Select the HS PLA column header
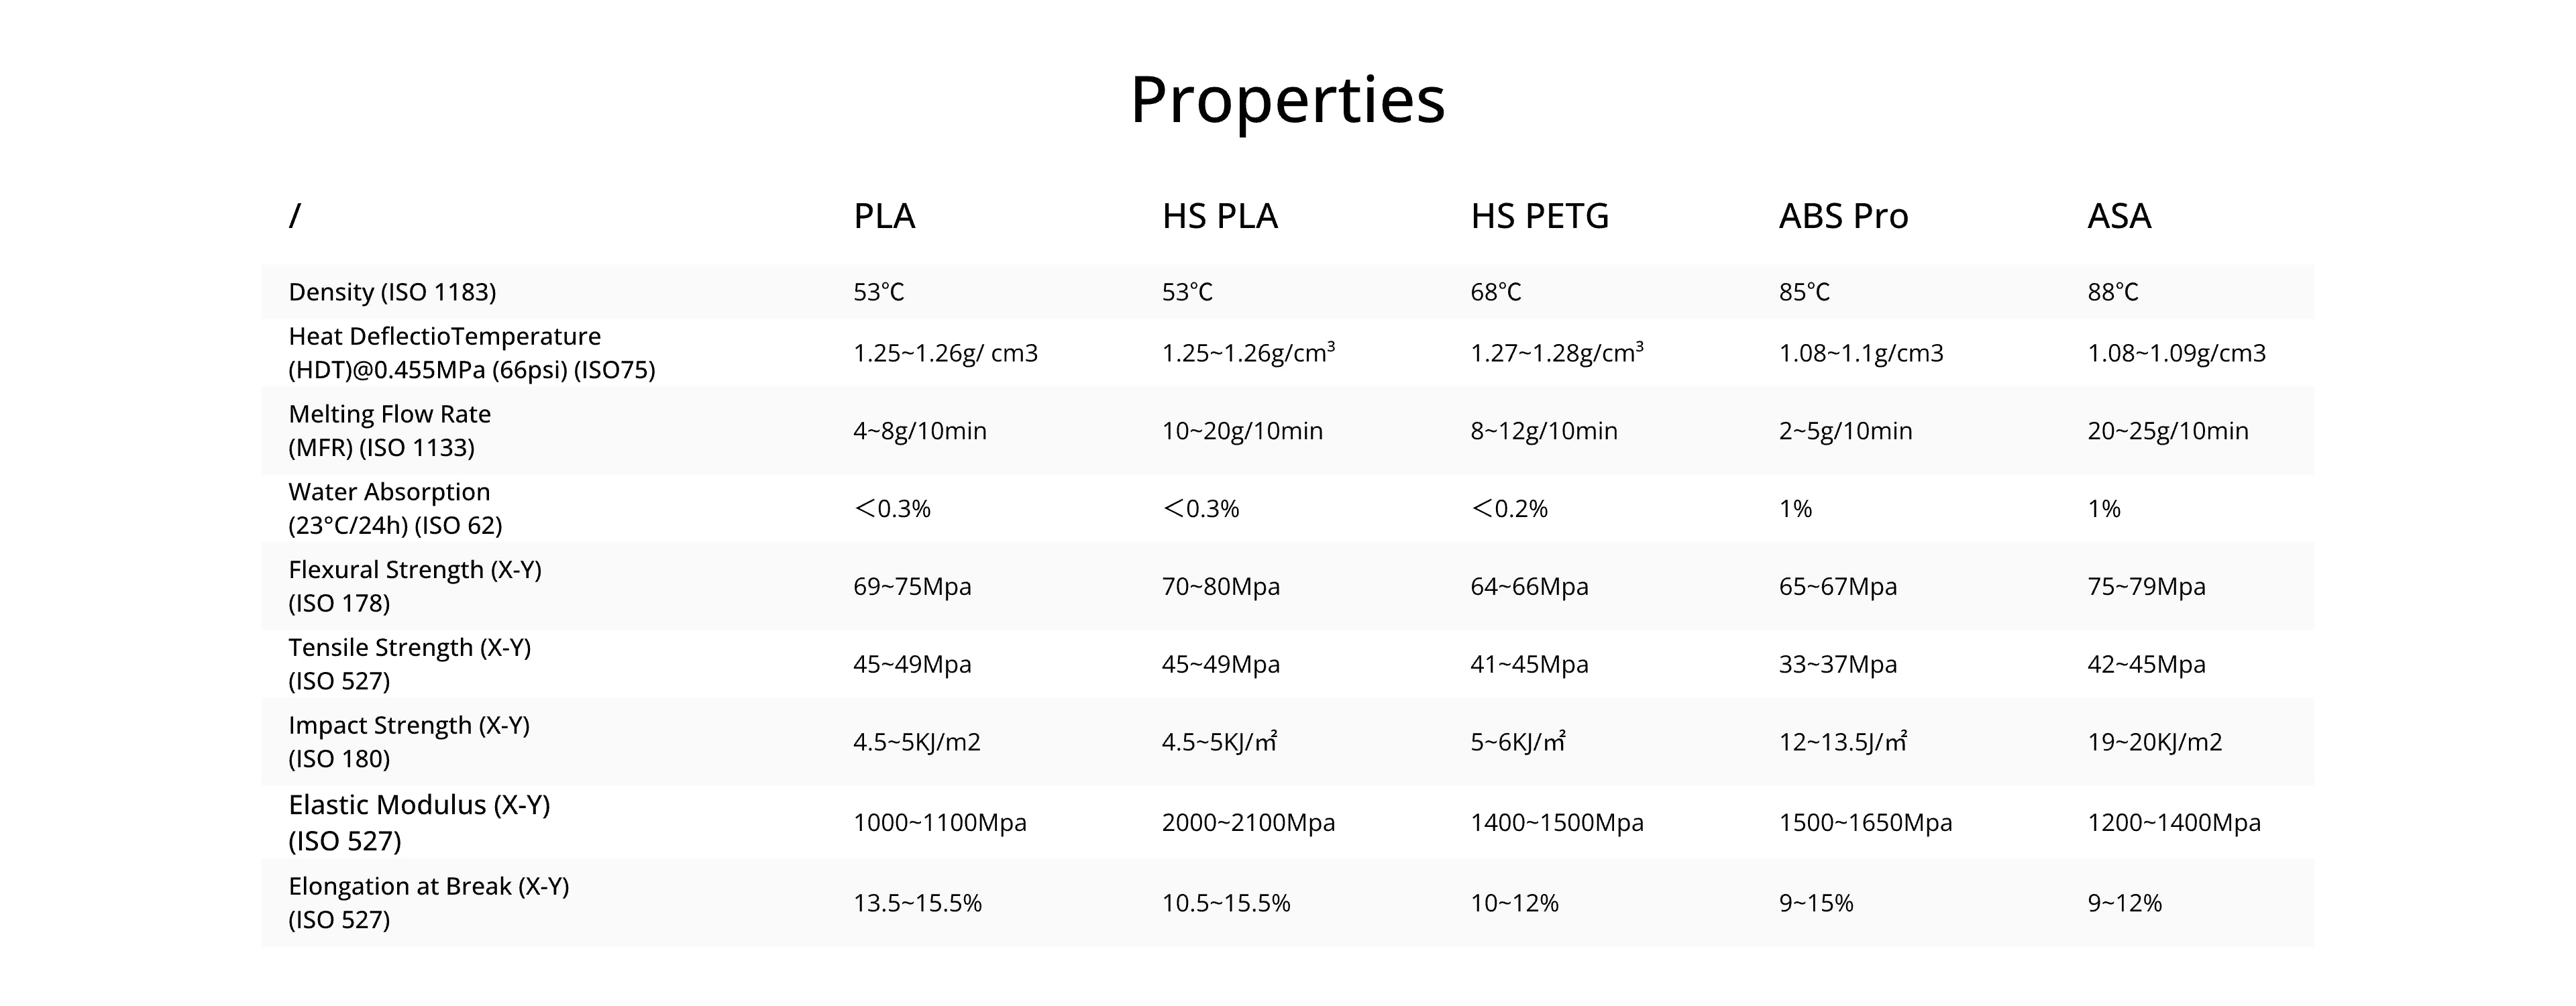This screenshot has width=2576, height=1006. 1219,216
